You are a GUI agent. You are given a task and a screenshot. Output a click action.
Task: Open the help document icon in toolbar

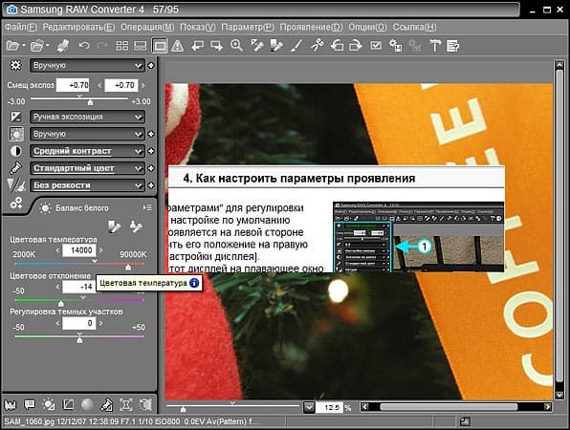tap(453, 46)
